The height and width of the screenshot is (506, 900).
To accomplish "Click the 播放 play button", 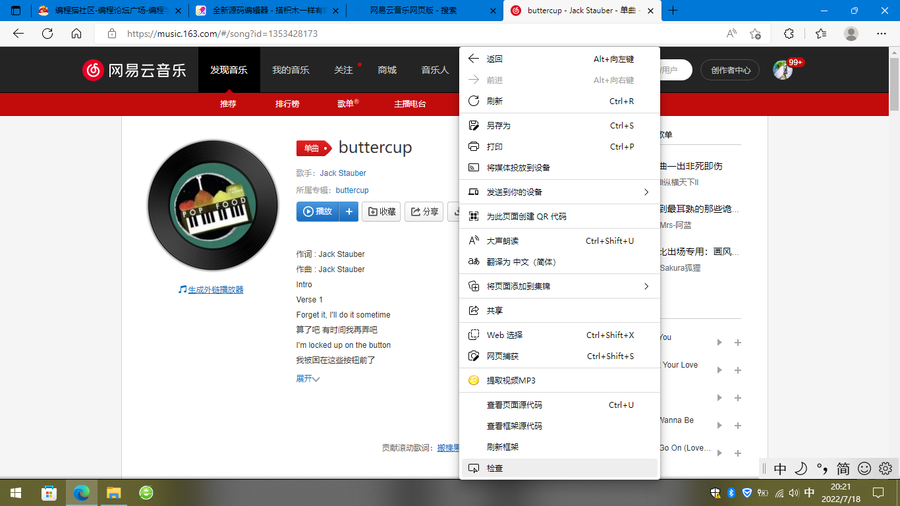I will [x=318, y=211].
